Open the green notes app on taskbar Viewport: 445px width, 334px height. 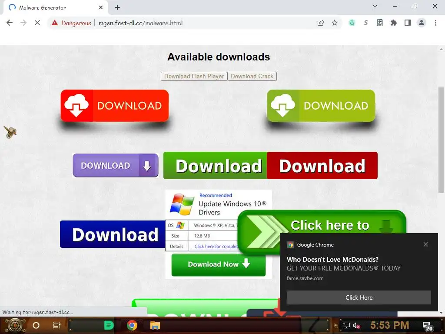tap(109, 325)
